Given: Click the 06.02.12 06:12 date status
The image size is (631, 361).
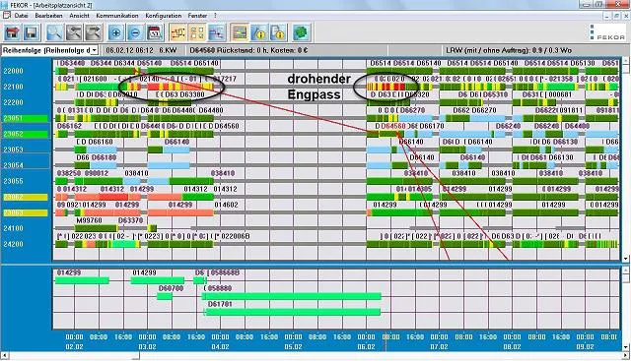Looking at the screenshot, I should [129, 50].
